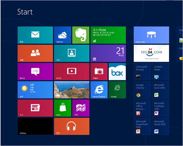Viewport: 183px width, 146px height.
Task: Click the coastal landscape photo tile
Action: click(71, 90)
